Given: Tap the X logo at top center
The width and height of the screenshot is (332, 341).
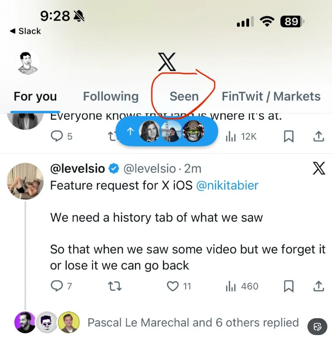Looking at the screenshot, I should click(166, 62).
